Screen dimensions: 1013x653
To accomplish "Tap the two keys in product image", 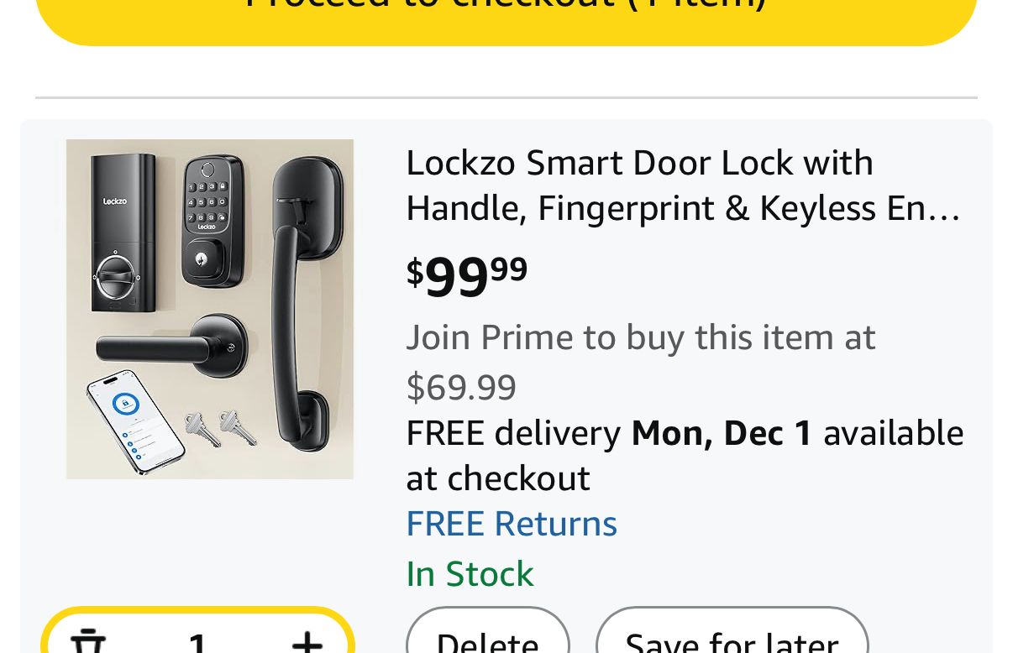I will click(221, 428).
